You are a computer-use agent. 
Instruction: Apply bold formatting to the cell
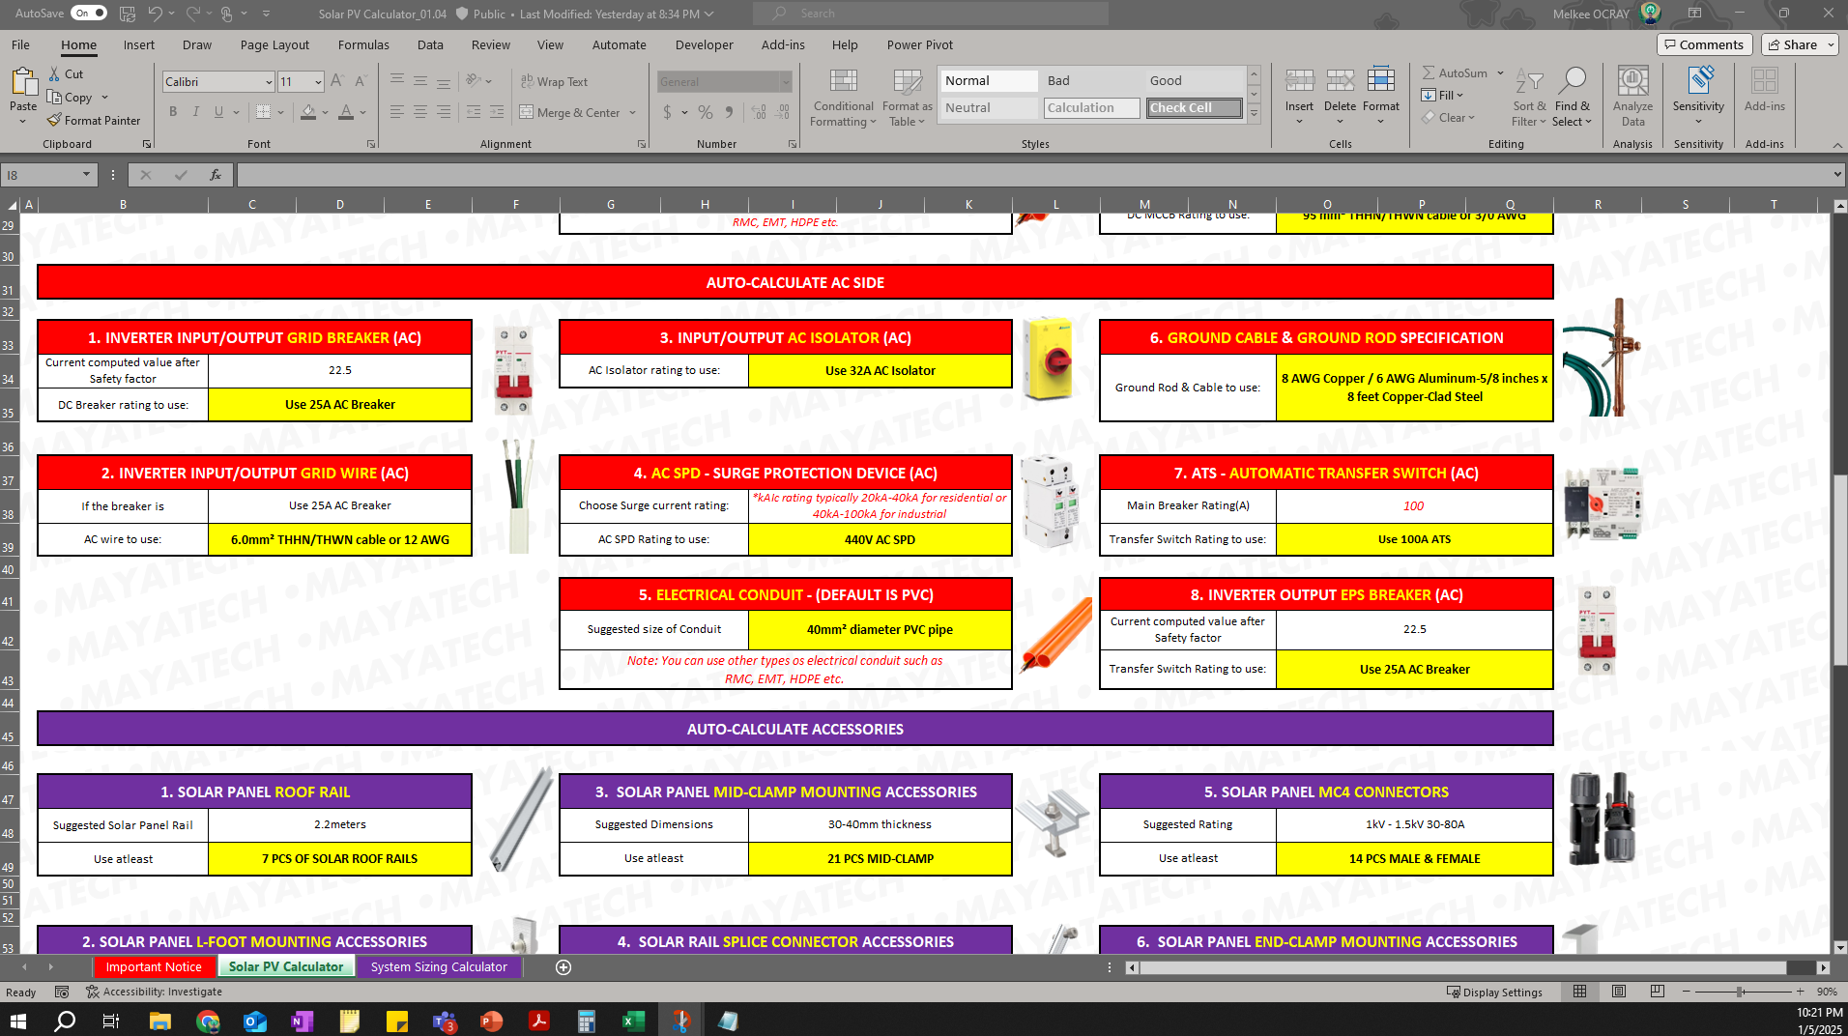174,112
